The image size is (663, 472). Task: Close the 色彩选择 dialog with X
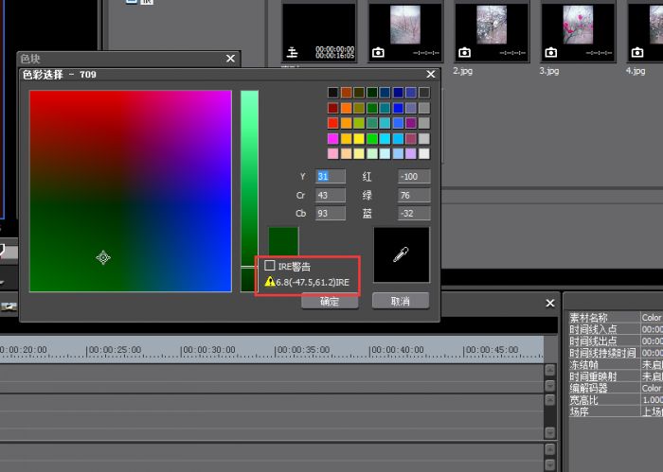pos(431,74)
